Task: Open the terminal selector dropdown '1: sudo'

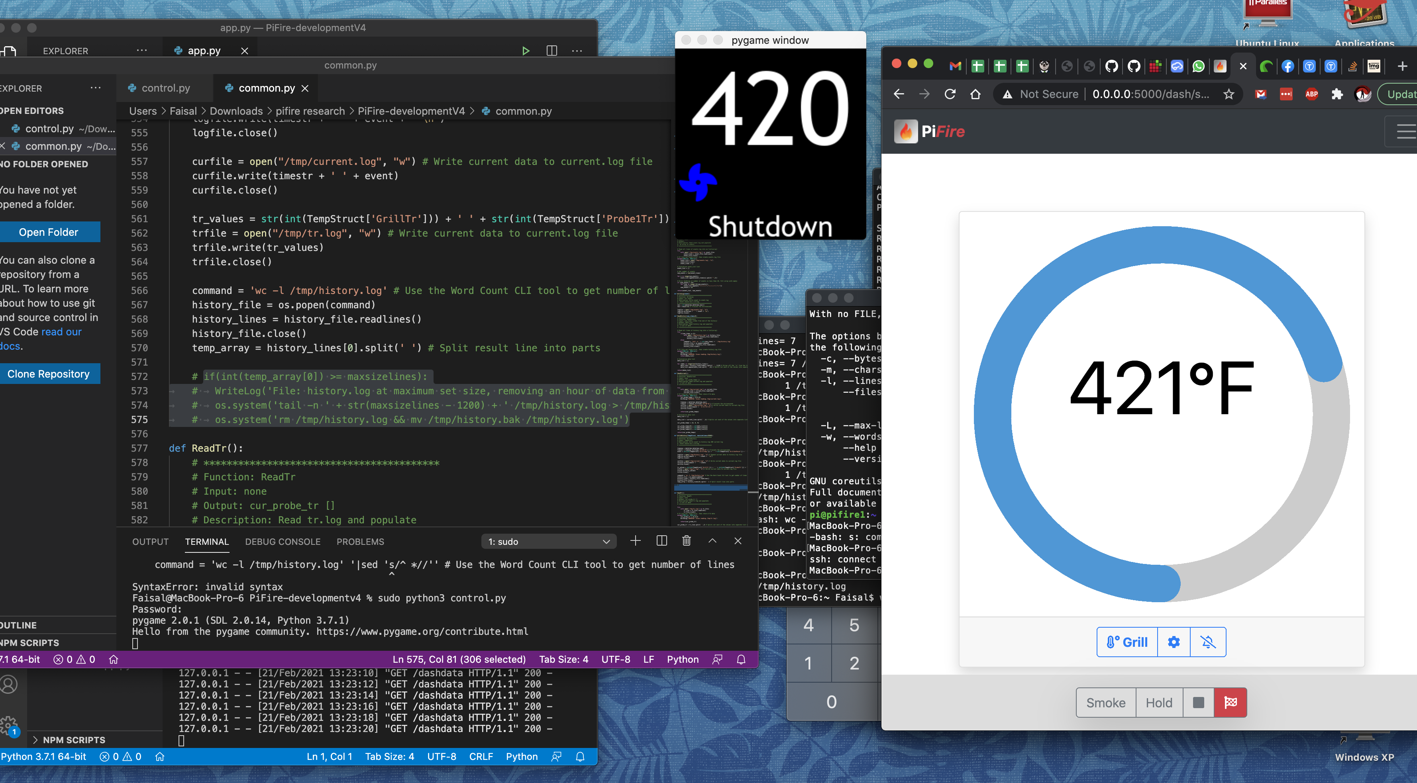Action: tap(548, 542)
